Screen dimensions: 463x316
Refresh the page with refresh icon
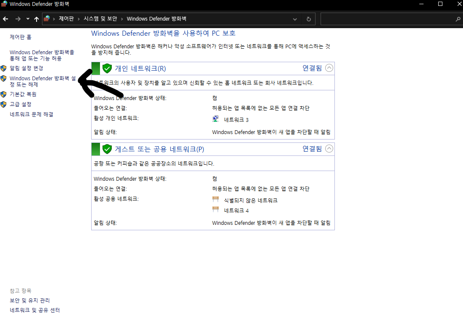[308, 19]
